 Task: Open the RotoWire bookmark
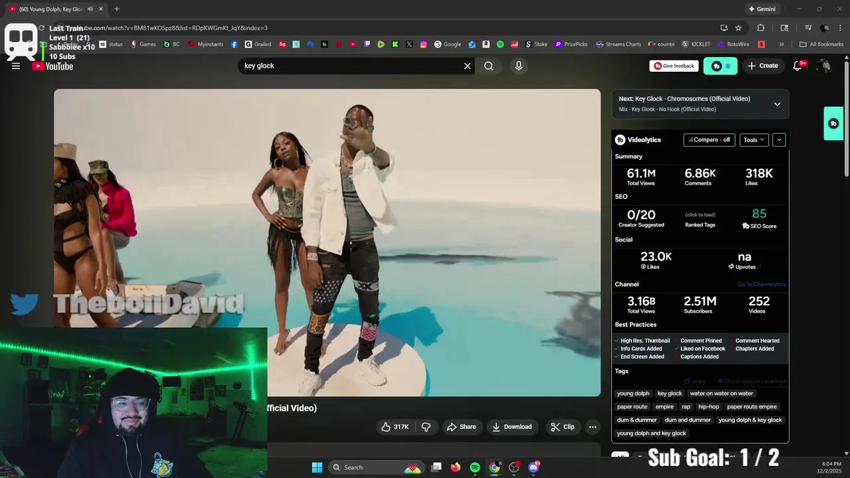pyautogui.click(x=734, y=44)
